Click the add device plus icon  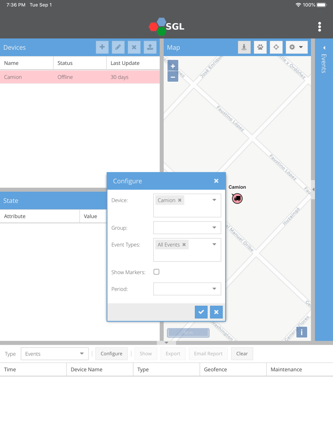click(x=102, y=47)
